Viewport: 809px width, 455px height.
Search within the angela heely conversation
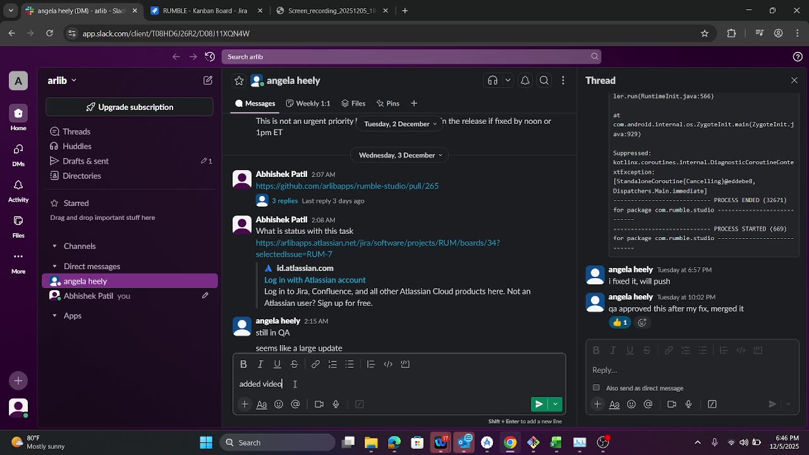point(544,80)
